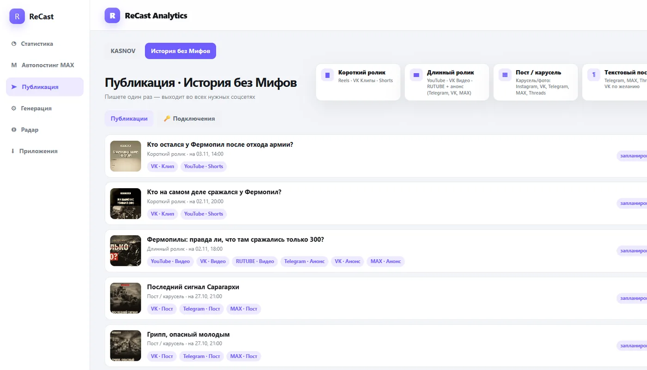The width and height of the screenshot is (647, 370).
Task: Open thumbnail of Кто на самом деле сражался post
Action: [x=126, y=203]
